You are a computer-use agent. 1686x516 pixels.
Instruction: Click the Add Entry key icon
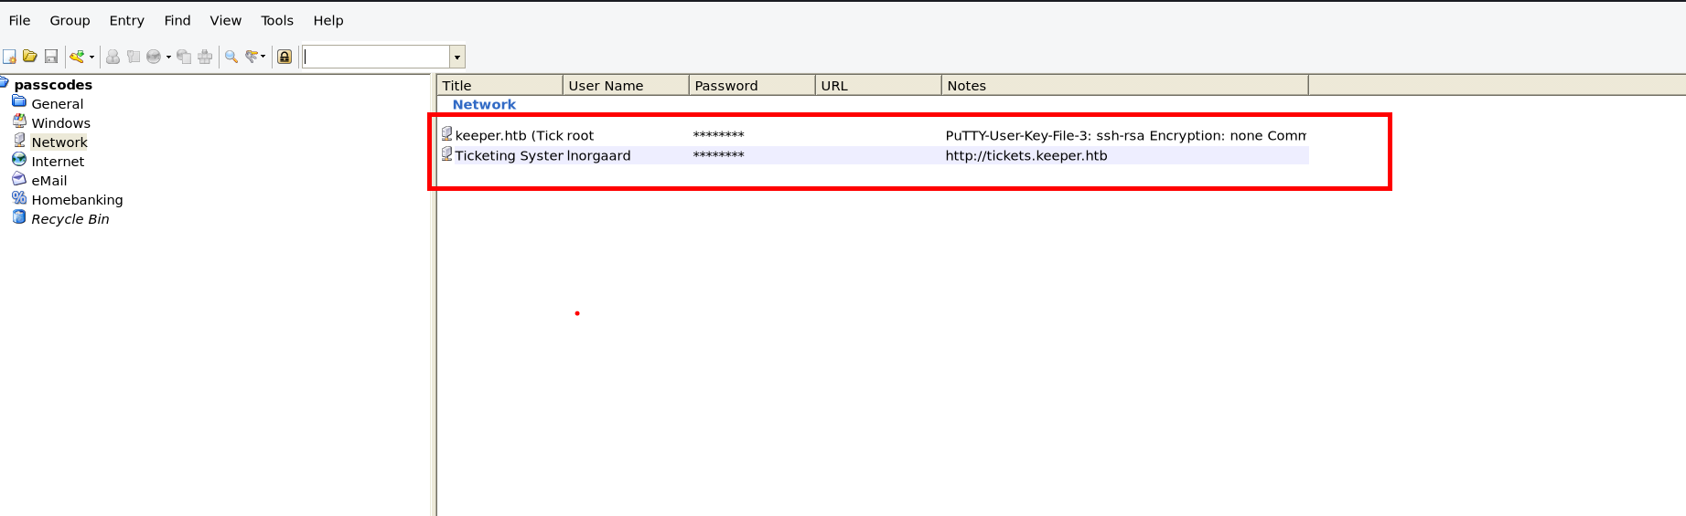point(77,57)
